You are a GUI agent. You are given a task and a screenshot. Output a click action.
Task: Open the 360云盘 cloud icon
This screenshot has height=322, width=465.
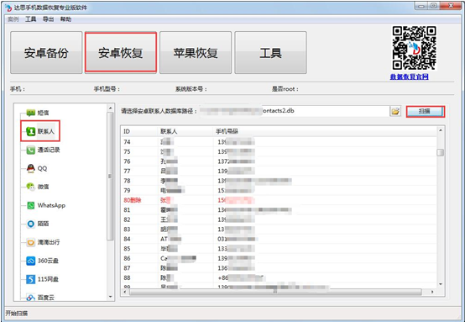[x=30, y=261]
